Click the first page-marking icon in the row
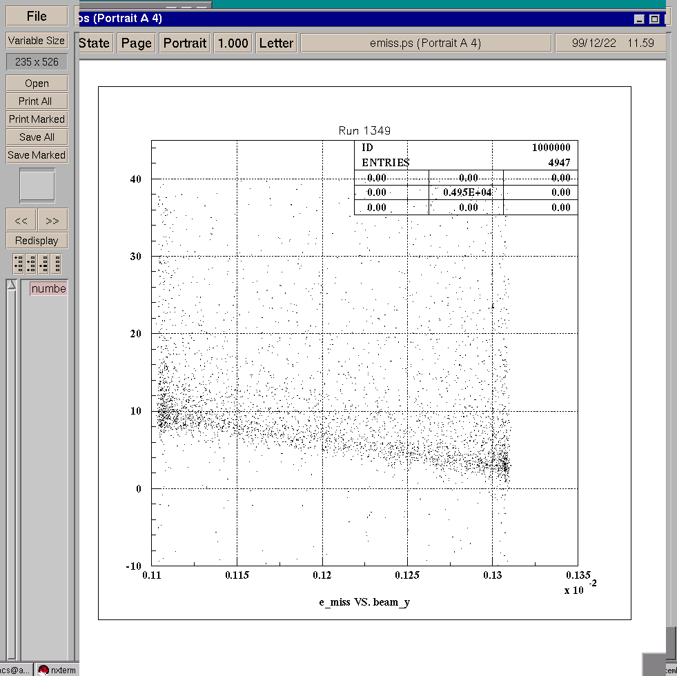677x676 pixels. click(x=19, y=264)
